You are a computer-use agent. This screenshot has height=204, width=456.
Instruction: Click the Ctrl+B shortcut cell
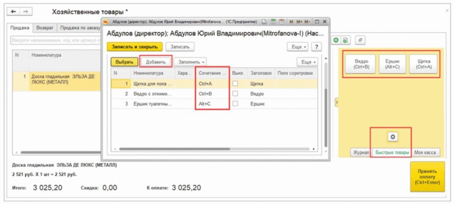pos(213,94)
